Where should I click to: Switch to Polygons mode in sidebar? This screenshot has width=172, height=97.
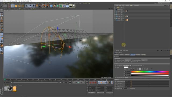coord(2,30)
